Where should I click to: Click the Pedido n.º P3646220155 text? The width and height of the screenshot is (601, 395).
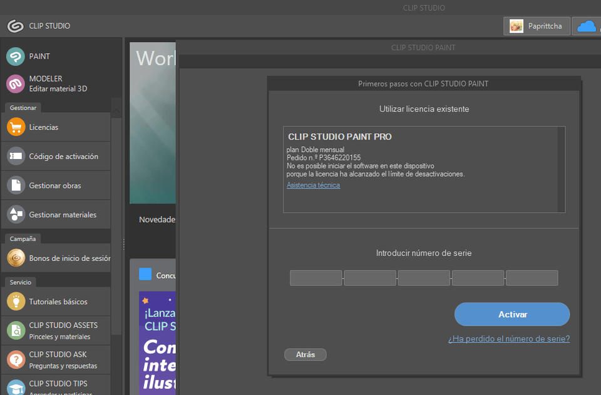point(324,158)
